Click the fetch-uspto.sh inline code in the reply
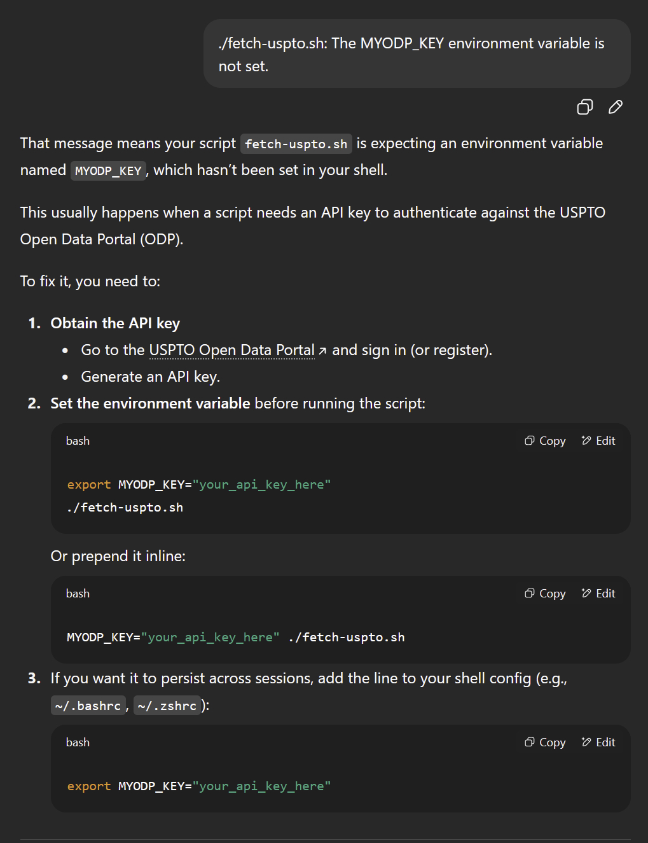This screenshot has height=843, width=648. pyautogui.click(x=296, y=144)
